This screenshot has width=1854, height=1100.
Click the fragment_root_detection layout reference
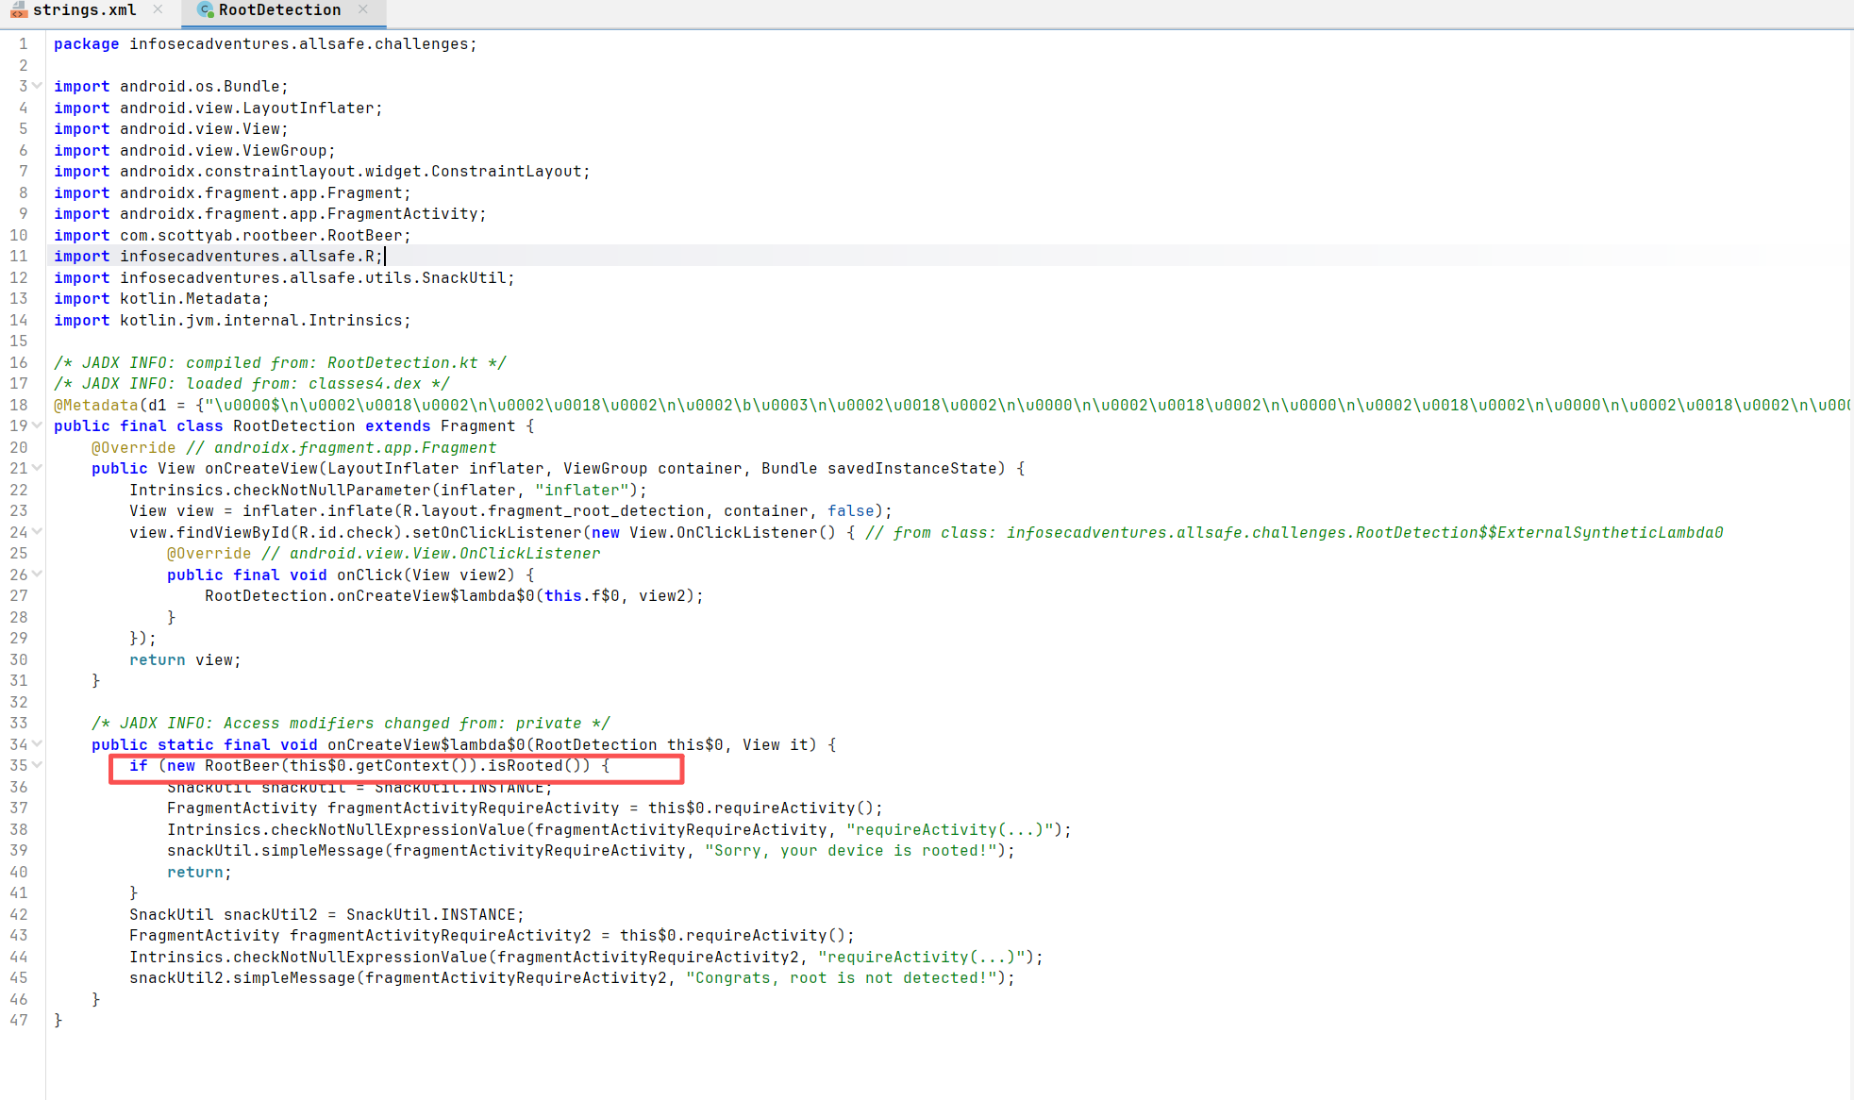click(x=595, y=511)
